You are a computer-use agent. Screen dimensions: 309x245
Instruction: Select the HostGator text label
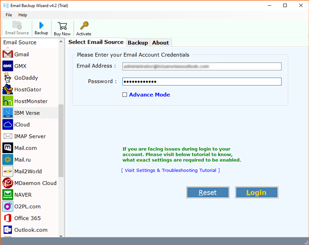pyautogui.click(x=28, y=89)
